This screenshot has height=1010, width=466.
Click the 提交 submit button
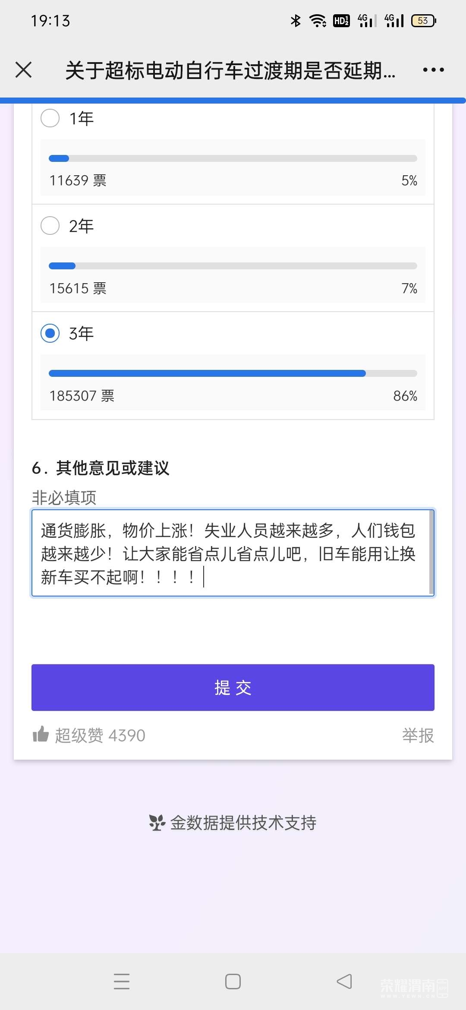pyautogui.click(x=233, y=688)
